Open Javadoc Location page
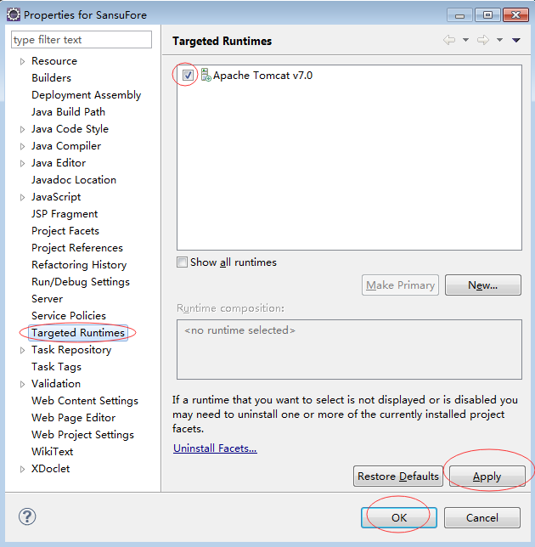The height and width of the screenshot is (547, 535). click(x=74, y=180)
